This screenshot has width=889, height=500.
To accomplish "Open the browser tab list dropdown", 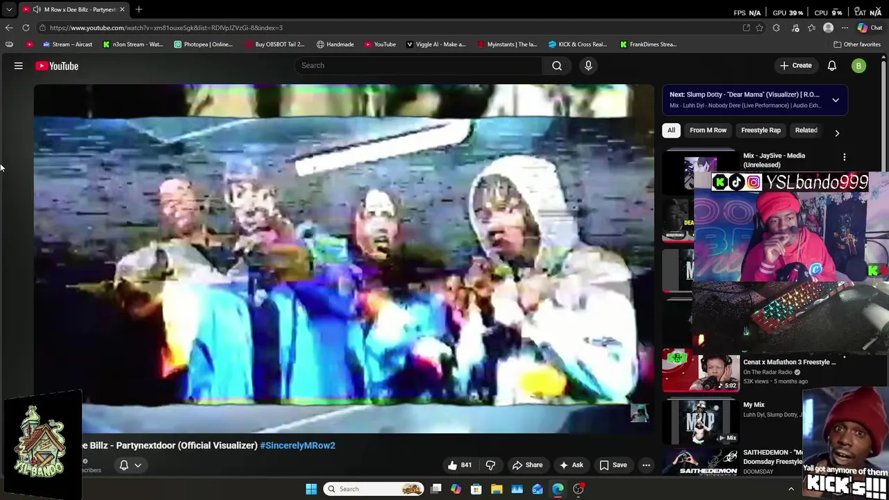I will pos(9,10).
